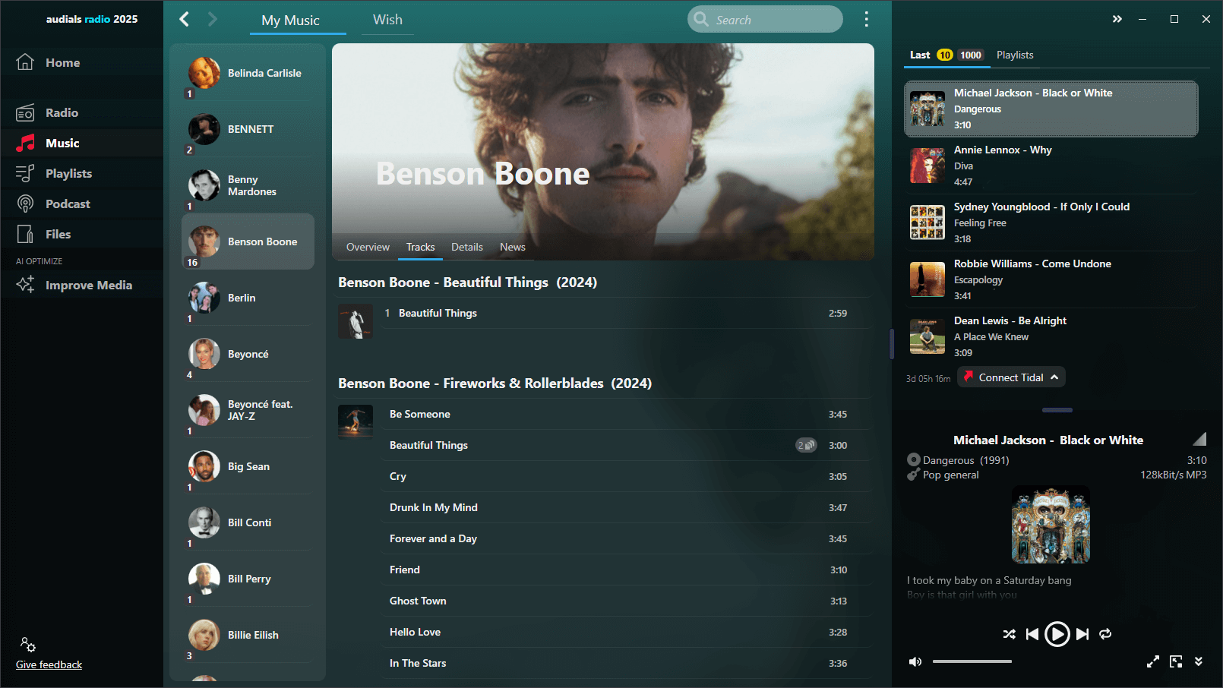
Task: Toggle the repeat playback icon
Action: [x=1105, y=634]
